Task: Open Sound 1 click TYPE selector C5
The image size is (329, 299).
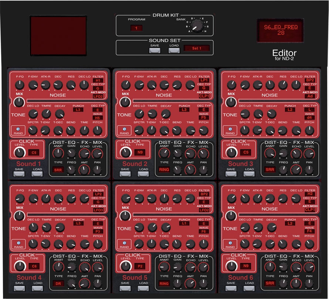Action: pyautogui.click(x=34, y=153)
